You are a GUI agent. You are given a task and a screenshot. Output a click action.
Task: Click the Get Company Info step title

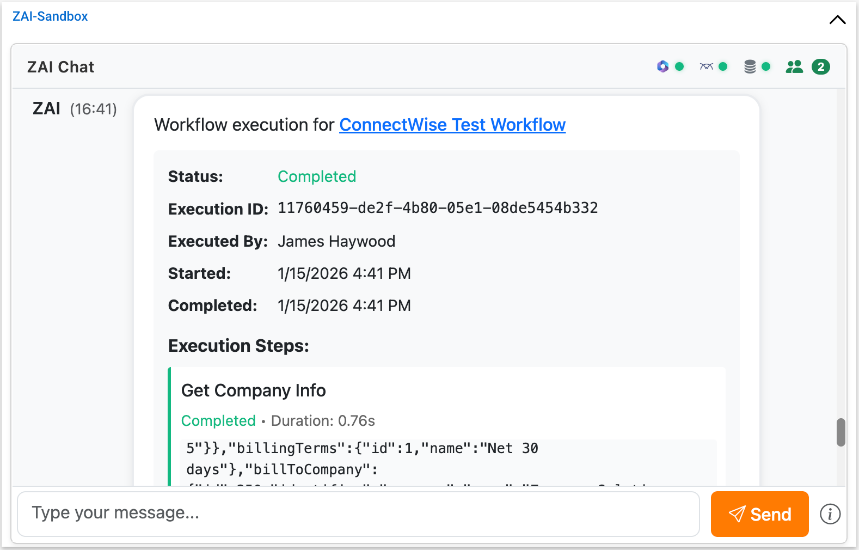tap(253, 390)
